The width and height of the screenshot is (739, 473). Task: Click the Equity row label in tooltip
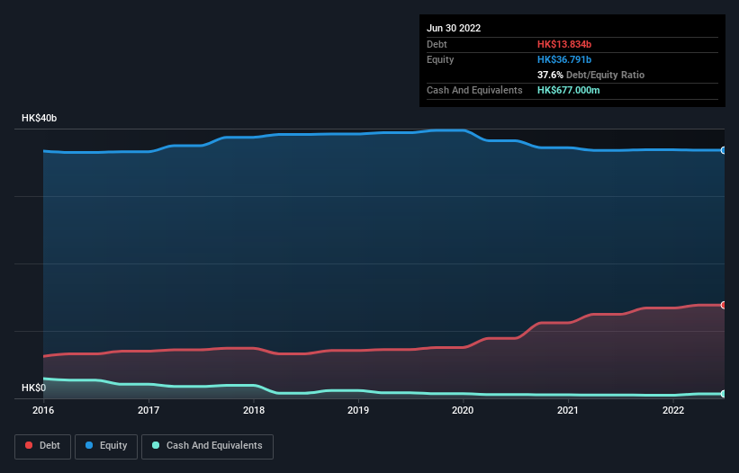[x=440, y=59]
